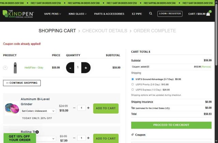Click the HerbFlow quantity field
218x143 pixels.
click(x=78, y=67)
